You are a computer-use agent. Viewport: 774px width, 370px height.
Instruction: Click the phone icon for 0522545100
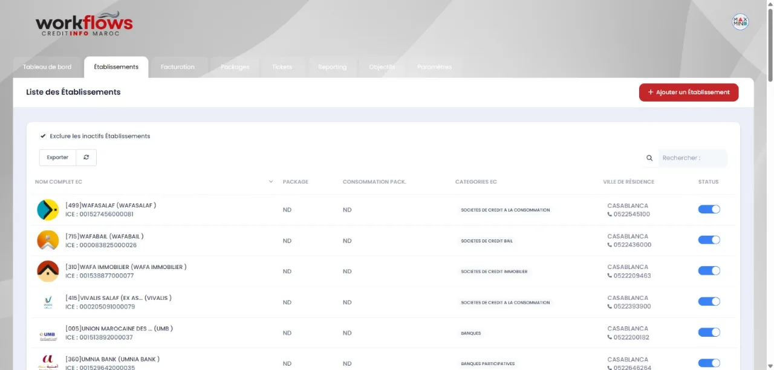(x=610, y=214)
